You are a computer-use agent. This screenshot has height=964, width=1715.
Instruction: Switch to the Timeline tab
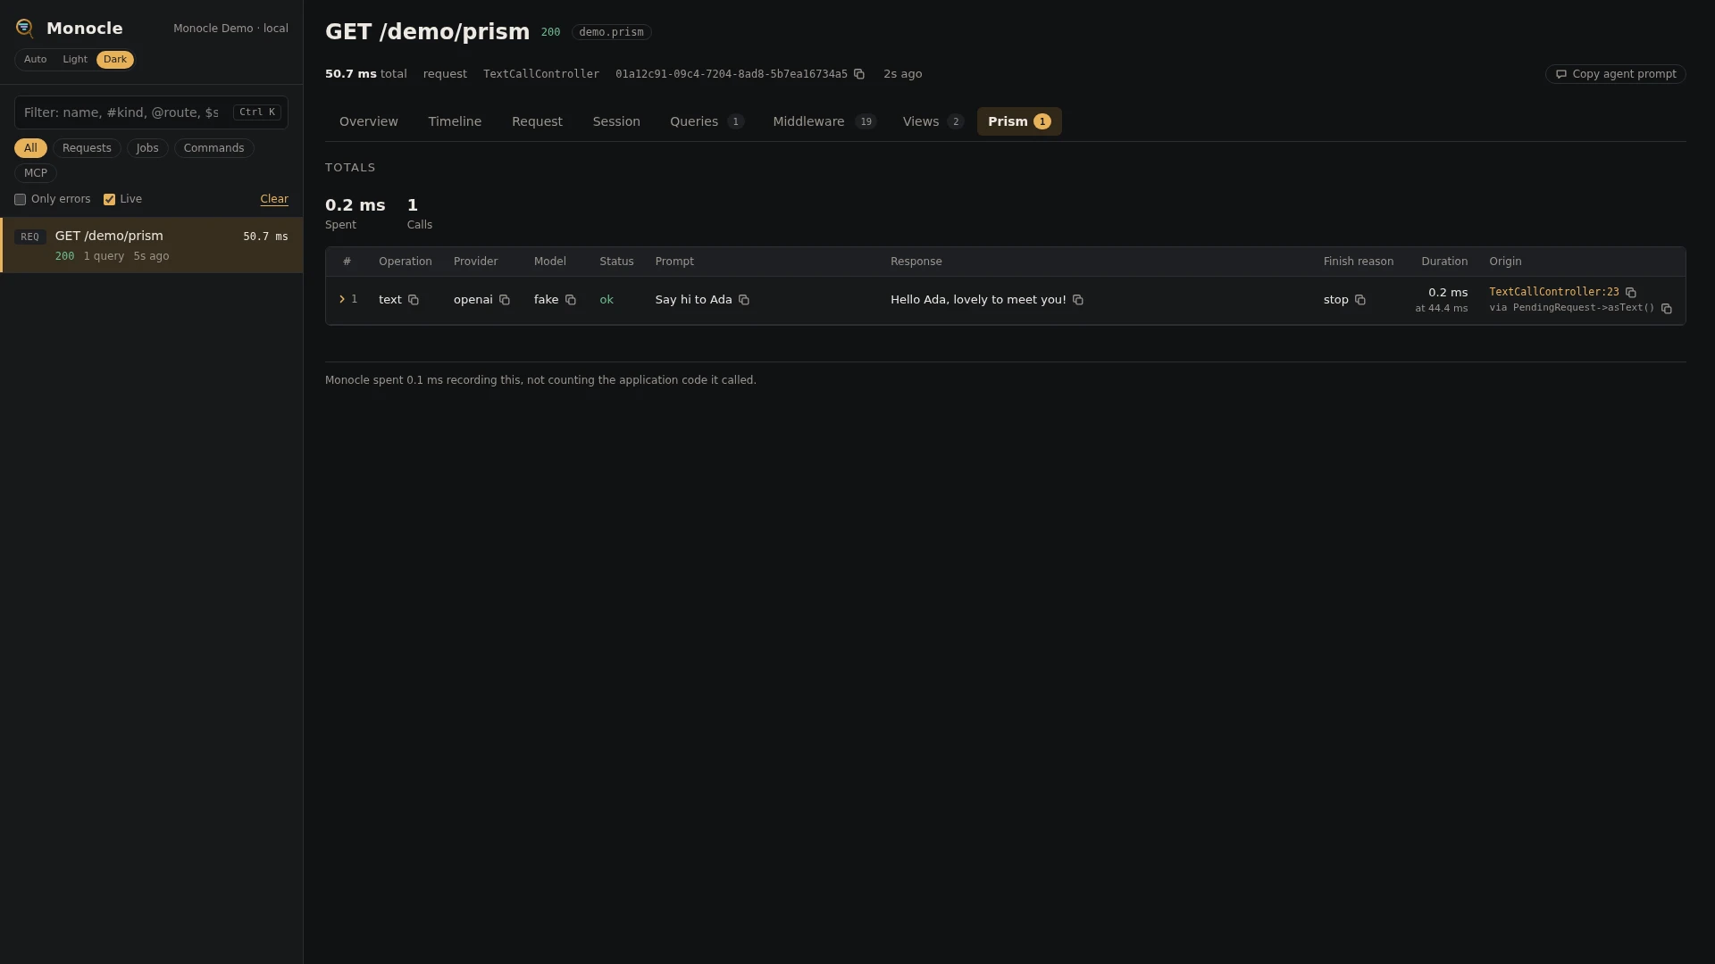pos(455,121)
